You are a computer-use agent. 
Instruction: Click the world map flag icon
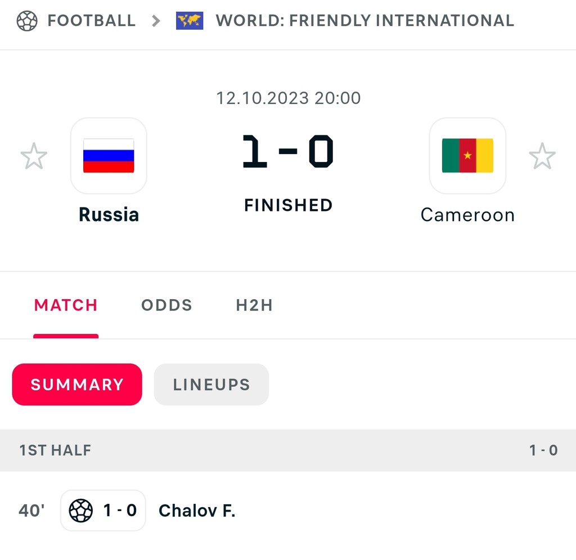(x=190, y=21)
